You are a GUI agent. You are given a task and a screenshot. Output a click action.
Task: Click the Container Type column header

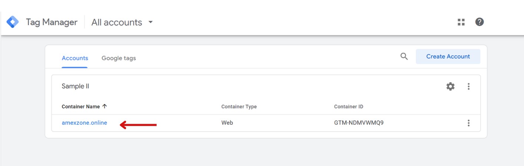click(239, 106)
